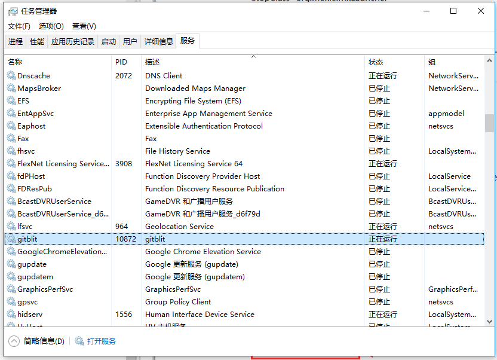Select the FlexNet Licensing Service row
This screenshot has height=360, width=497.
tap(244, 164)
